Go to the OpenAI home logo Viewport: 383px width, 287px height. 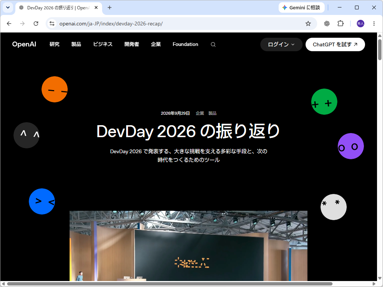(24, 44)
